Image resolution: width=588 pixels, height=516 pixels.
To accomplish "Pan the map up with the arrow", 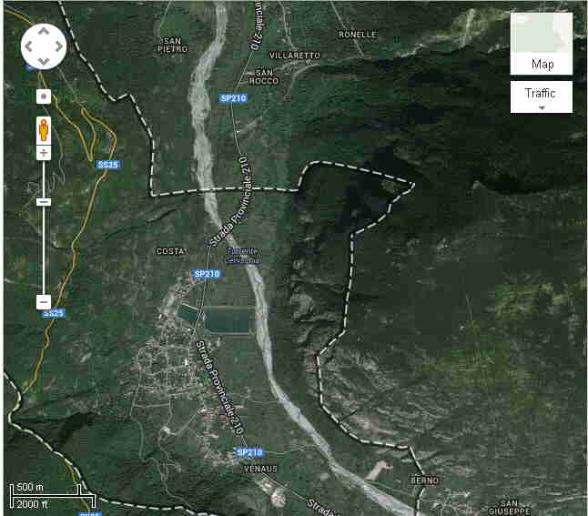I will [44, 30].
